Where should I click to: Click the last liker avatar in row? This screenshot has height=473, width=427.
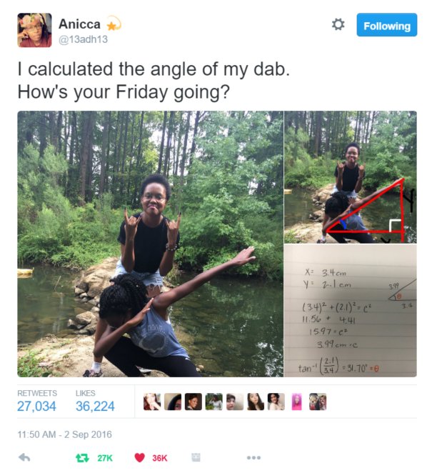[318, 402]
